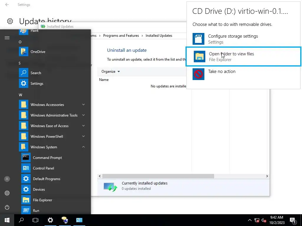Screen dimensions: 302x226
Task: Show hidden tray icons arrow
Action: [x=250, y=220]
